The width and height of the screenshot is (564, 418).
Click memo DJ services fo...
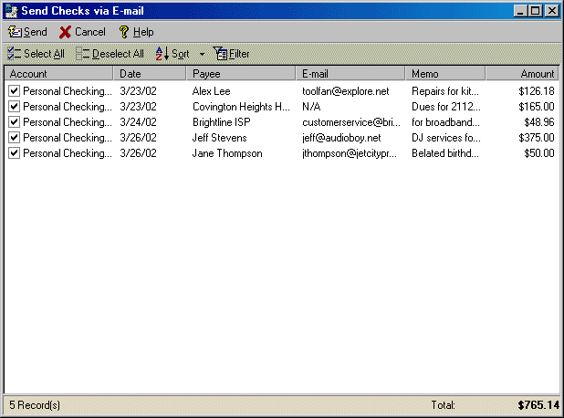pos(446,138)
